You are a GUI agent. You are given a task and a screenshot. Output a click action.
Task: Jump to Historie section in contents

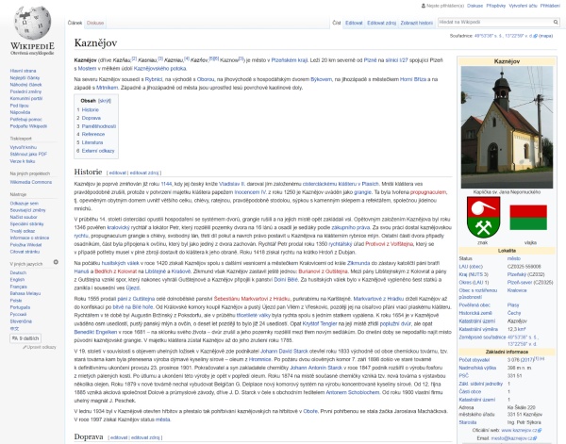(x=91, y=109)
